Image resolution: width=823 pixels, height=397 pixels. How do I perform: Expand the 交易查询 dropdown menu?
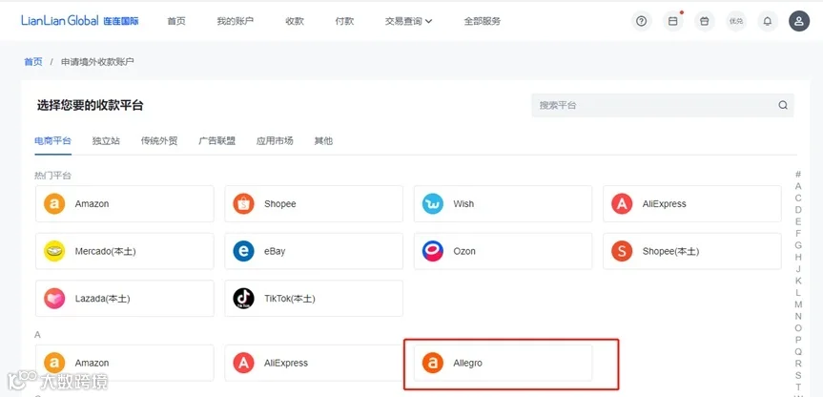408,22
